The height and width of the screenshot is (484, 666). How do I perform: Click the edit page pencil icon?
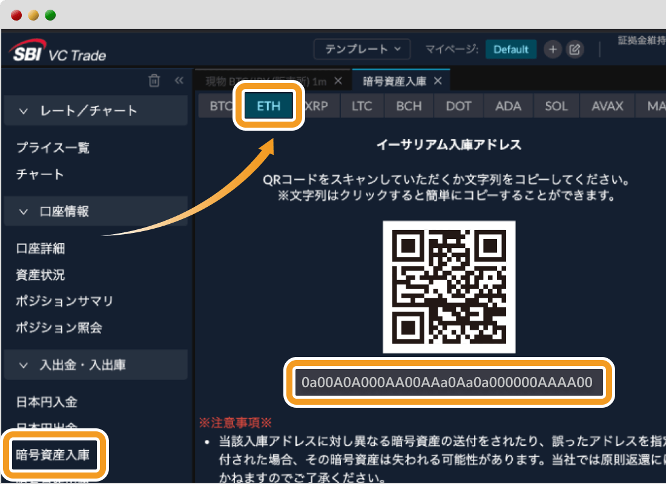[575, 50]
